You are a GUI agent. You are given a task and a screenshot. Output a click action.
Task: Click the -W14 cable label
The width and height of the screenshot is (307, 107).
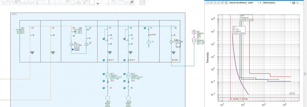point(133,81)
